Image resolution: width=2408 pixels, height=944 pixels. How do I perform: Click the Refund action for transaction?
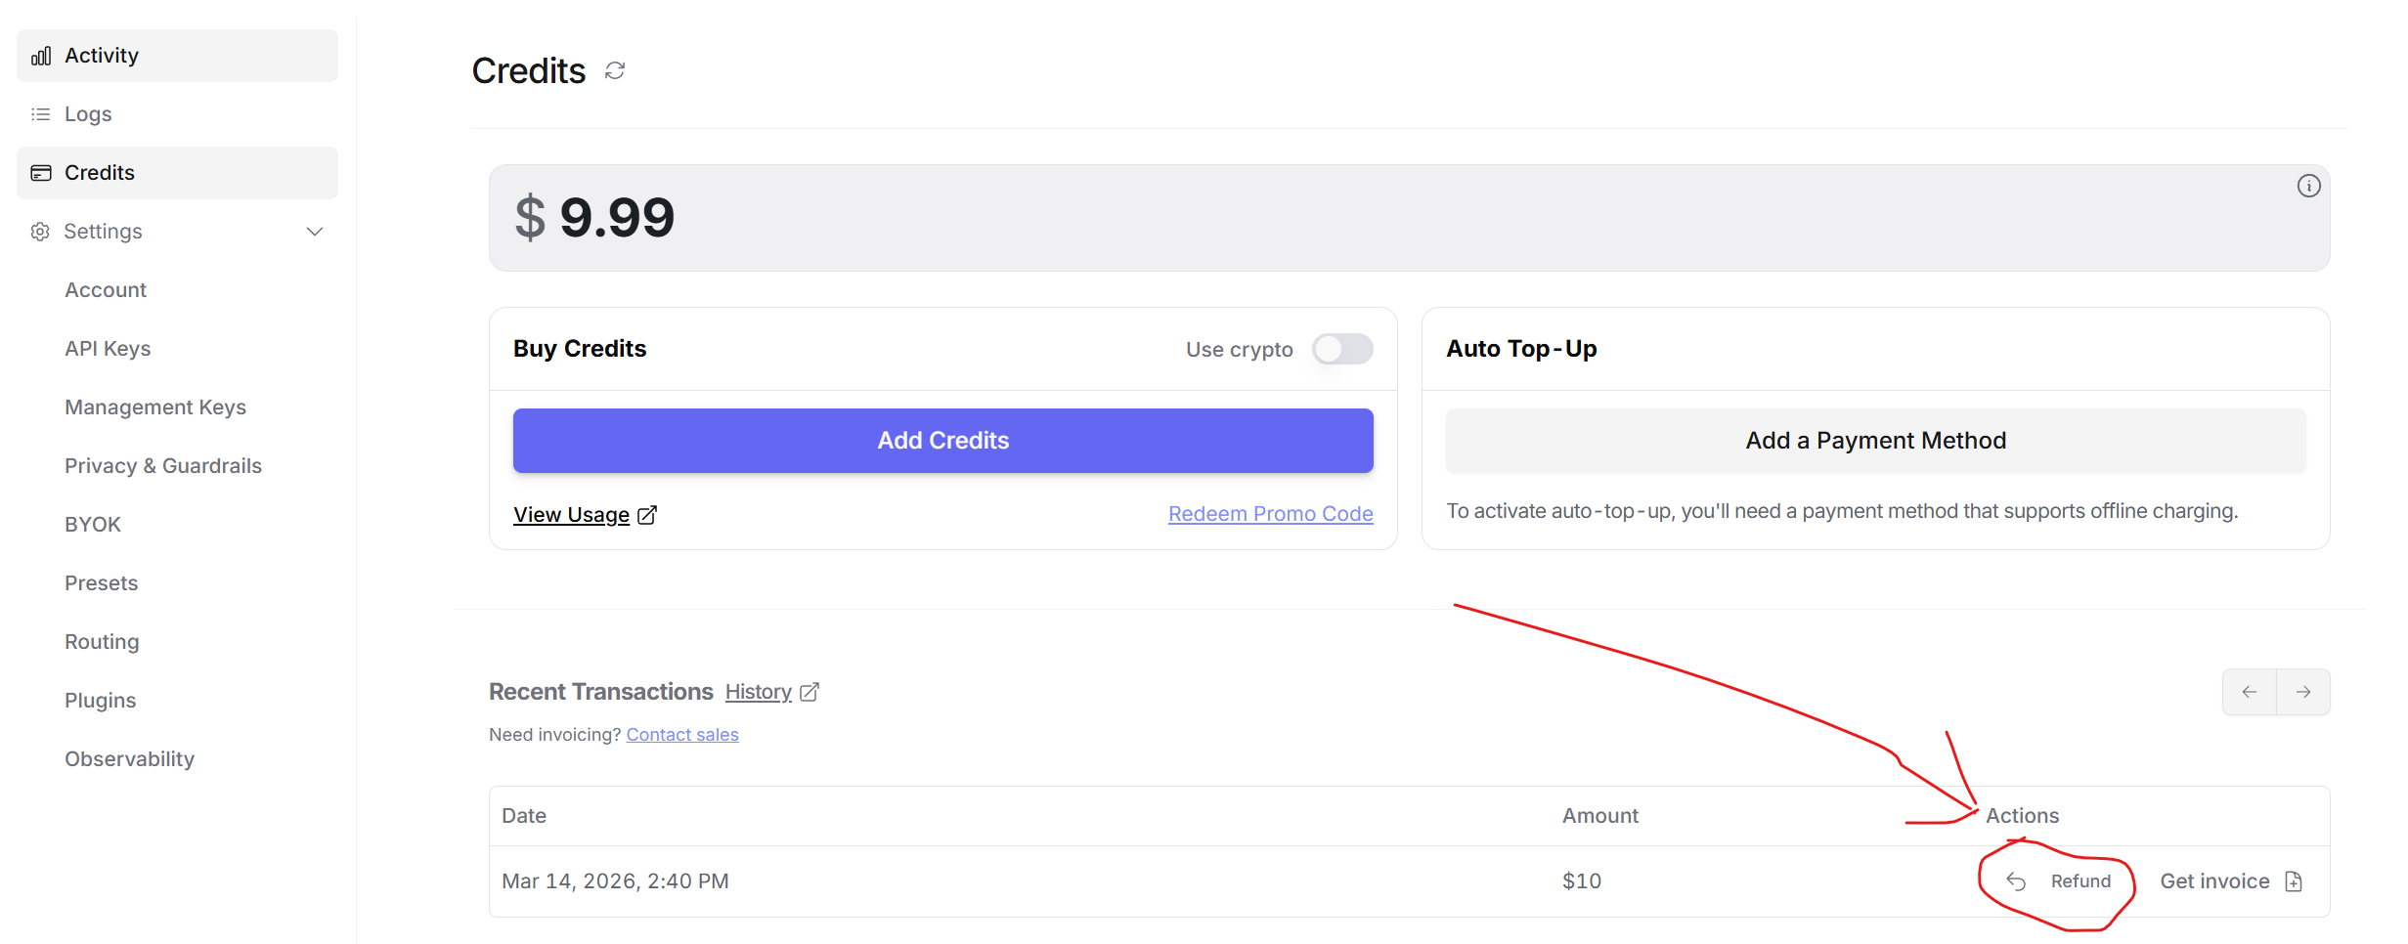[2058, 881]
